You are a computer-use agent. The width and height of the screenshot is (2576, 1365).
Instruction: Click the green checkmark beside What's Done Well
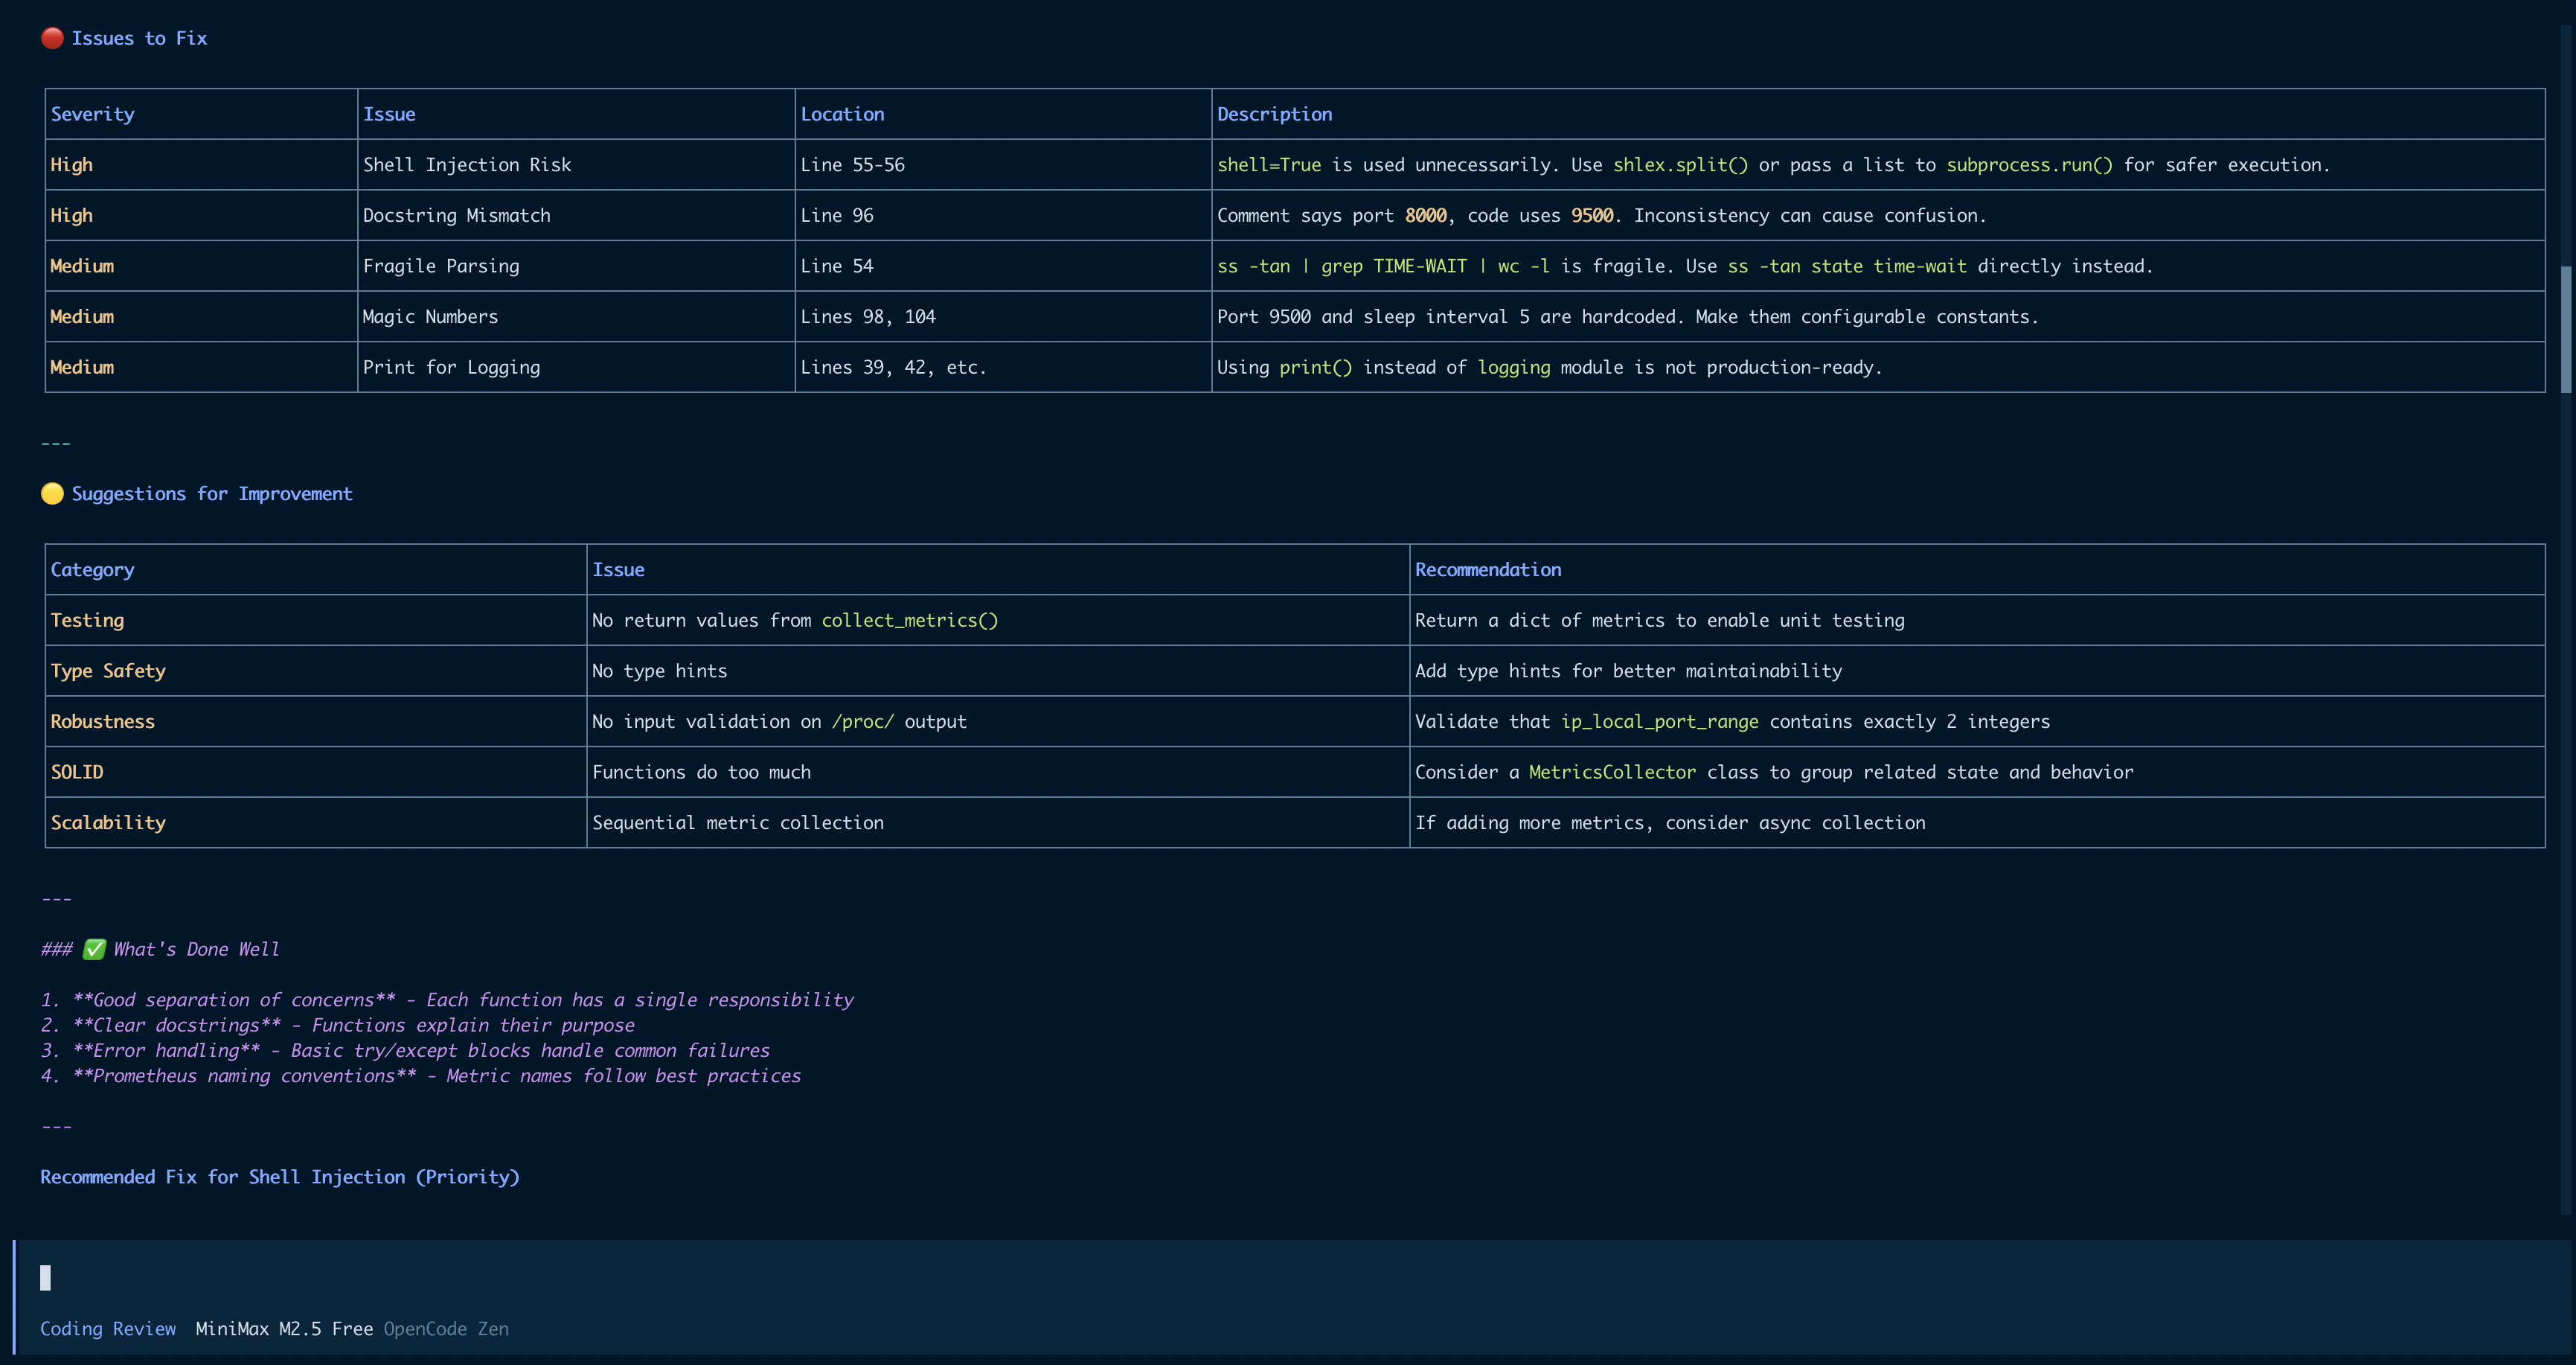click(x=94, y=949)
